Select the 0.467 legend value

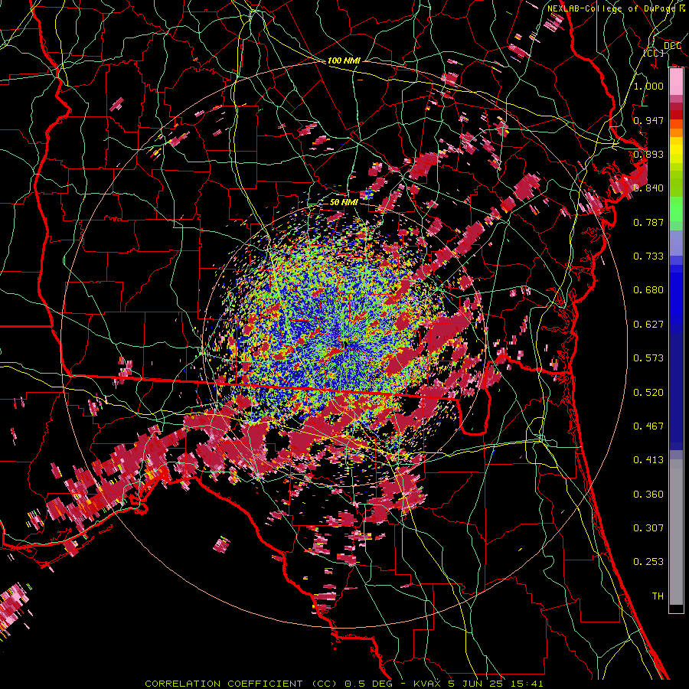[648, 426]
